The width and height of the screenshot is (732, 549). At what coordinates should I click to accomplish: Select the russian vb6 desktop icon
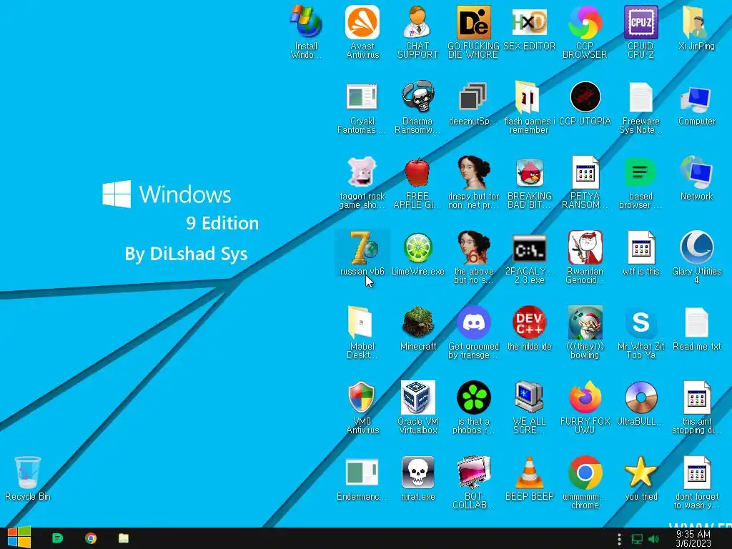click(362, 254)
